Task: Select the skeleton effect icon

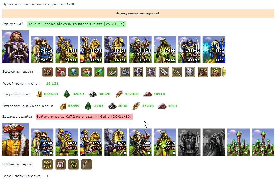Action: 203,72
